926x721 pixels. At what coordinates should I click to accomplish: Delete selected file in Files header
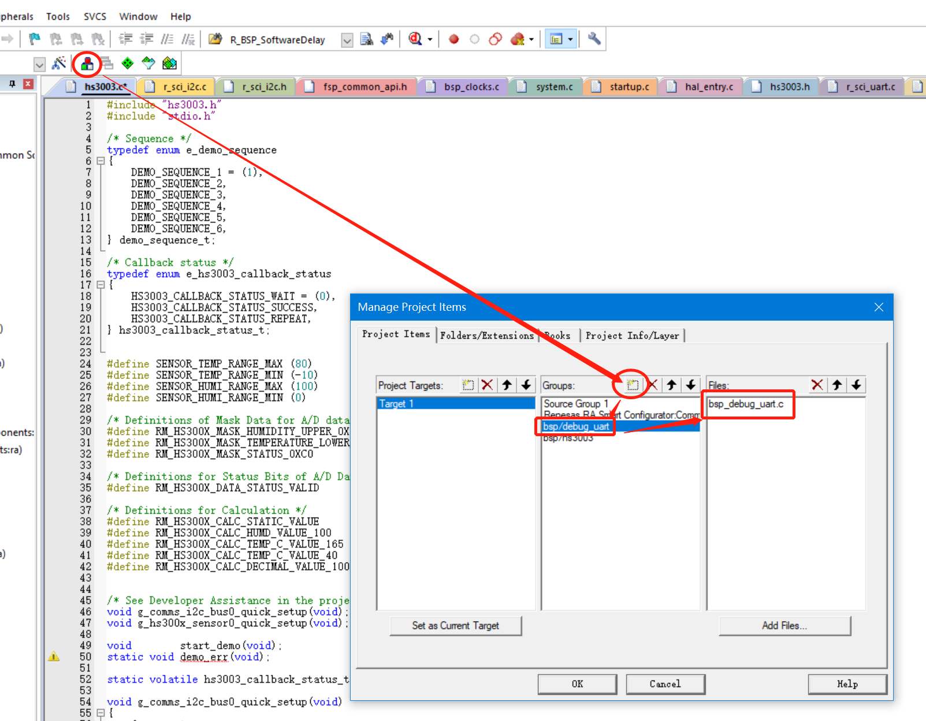pyautogui.click(x=817, y=385)
